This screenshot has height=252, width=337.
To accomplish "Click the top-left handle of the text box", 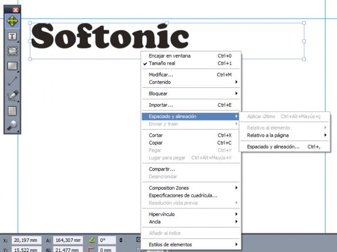I will tap(30, 23).
